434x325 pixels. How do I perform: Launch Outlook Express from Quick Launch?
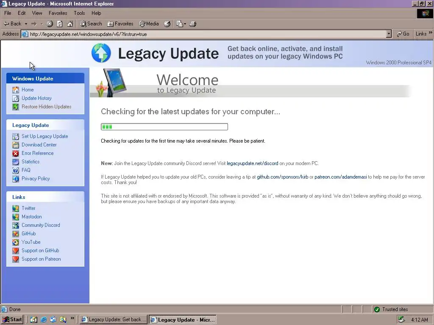pyautogui.click(x=53, y=320)
